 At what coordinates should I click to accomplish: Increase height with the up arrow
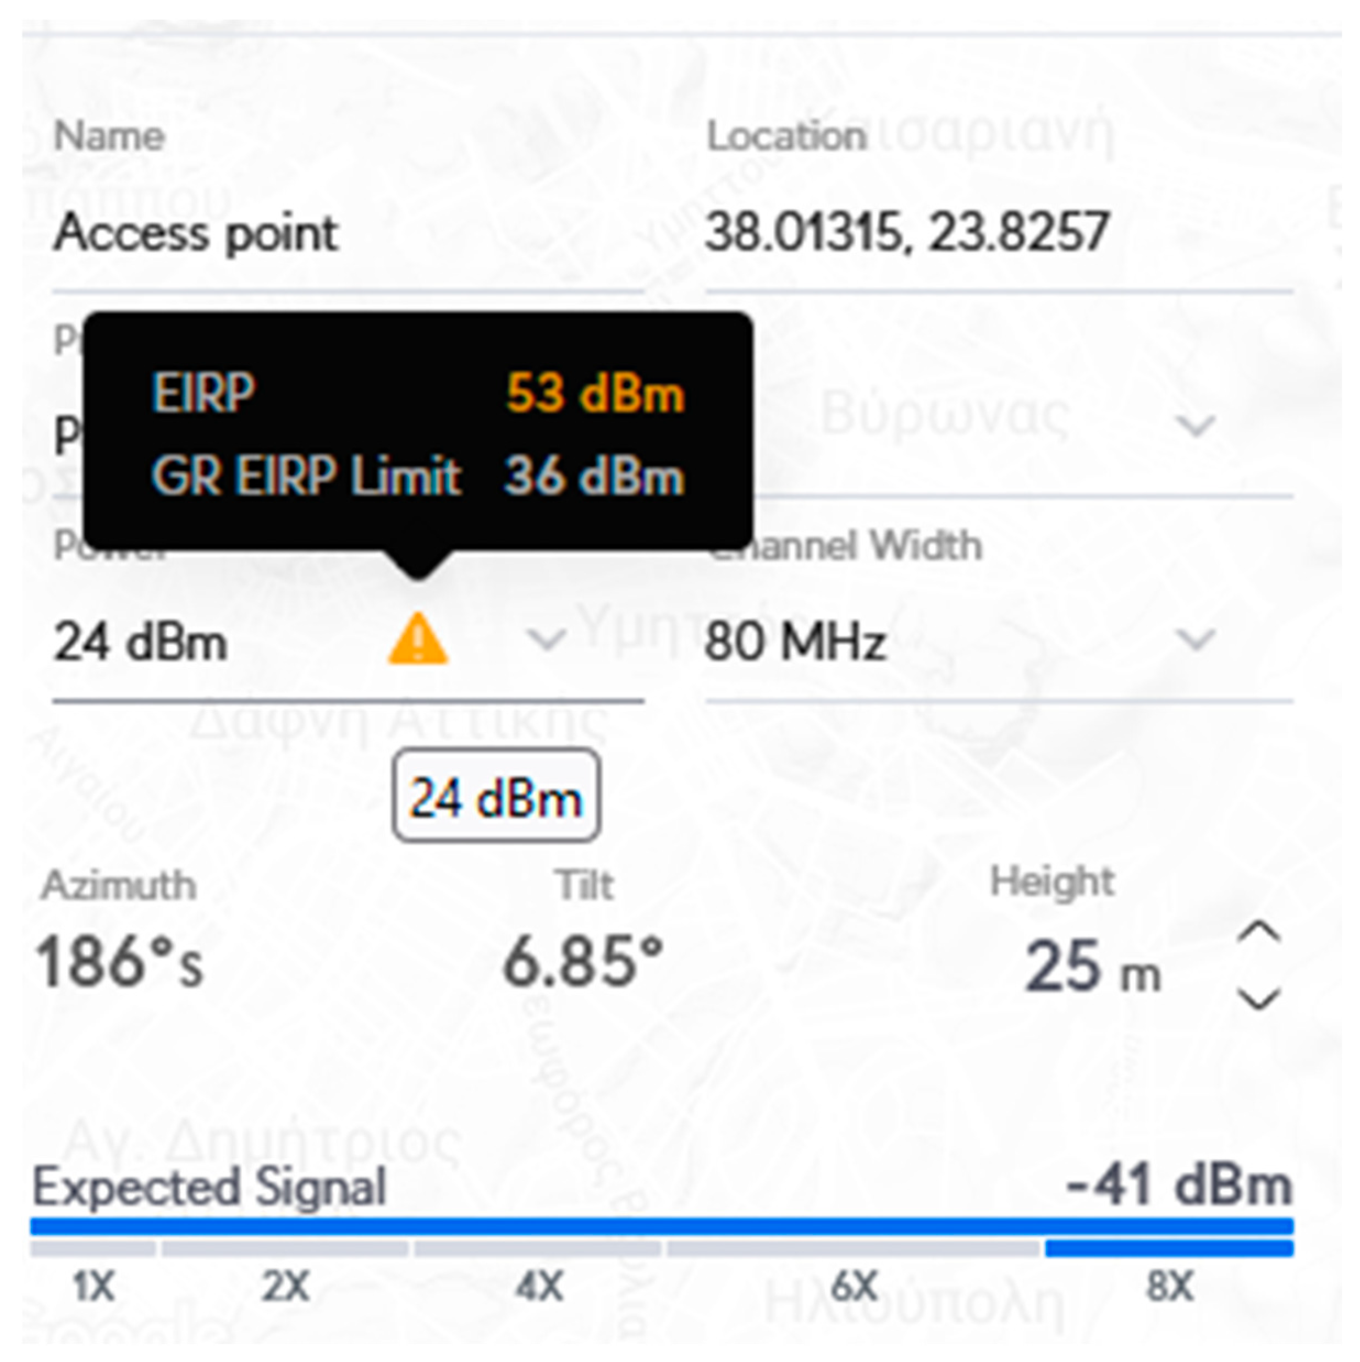coord(1259,933)
